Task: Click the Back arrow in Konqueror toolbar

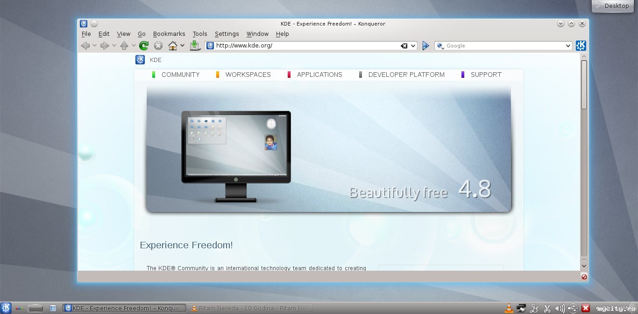Action: pos(85,46)
